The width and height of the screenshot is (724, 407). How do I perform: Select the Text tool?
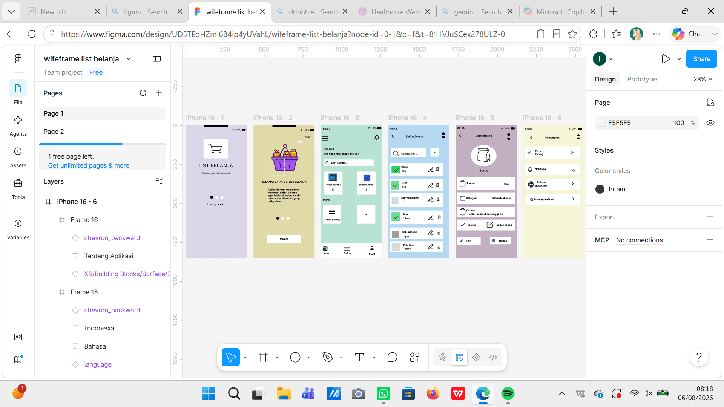tap(359, 357)
